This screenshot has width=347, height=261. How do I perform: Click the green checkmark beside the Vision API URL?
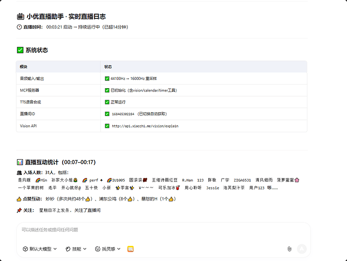coord(107,126)
